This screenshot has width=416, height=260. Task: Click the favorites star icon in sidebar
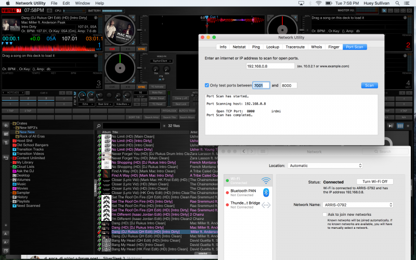pos(6,125)
